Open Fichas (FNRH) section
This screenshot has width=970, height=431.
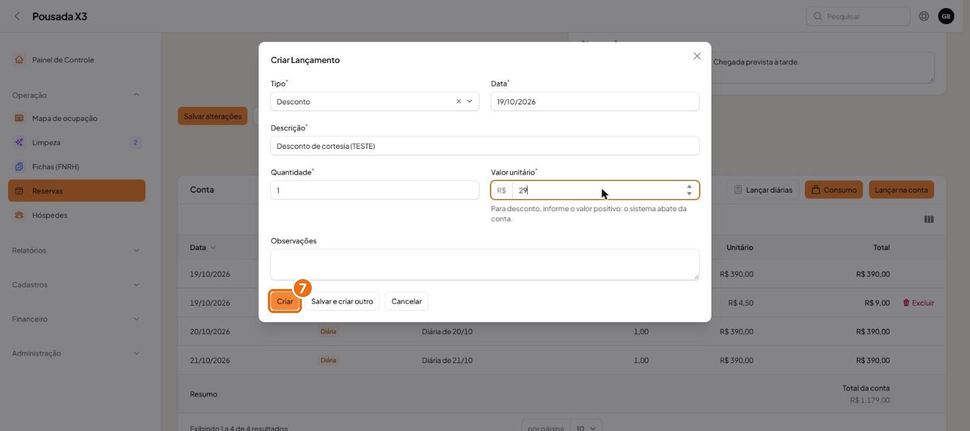tap(77, 167)
